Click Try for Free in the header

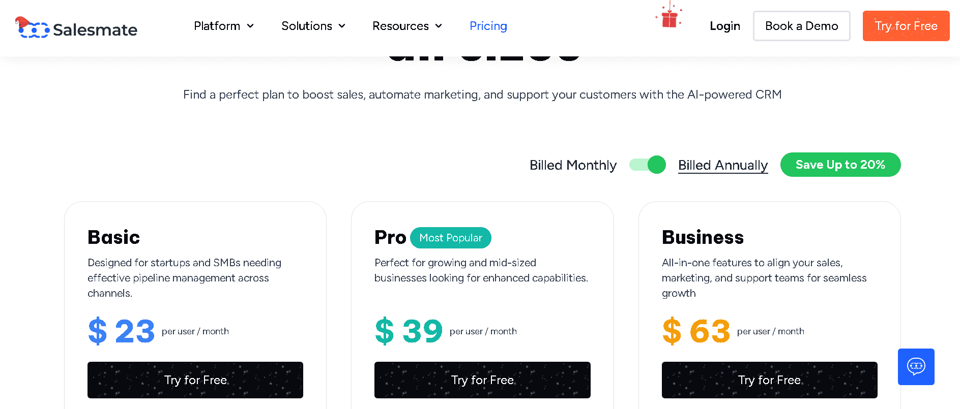906,26
